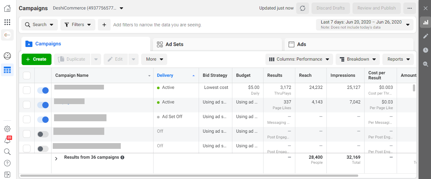Click the Home icon in left sidebar
The image size is (431, 179).
[7, 9]
